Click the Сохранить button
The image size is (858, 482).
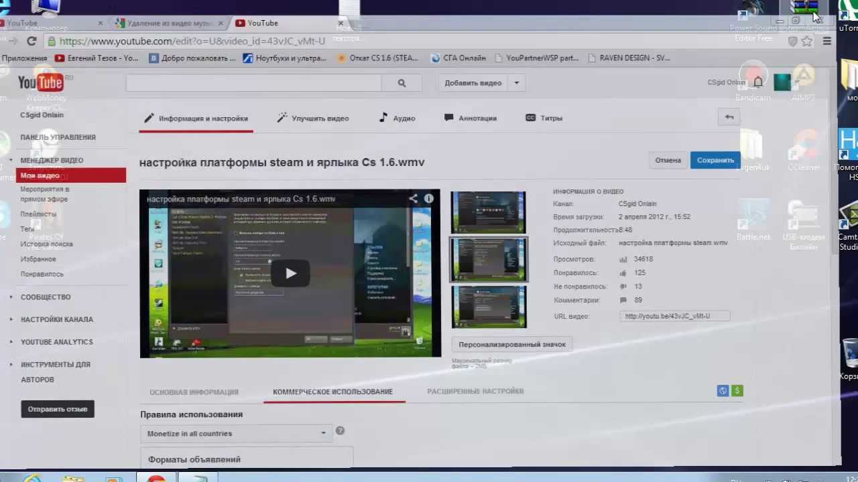pos(715,160)
